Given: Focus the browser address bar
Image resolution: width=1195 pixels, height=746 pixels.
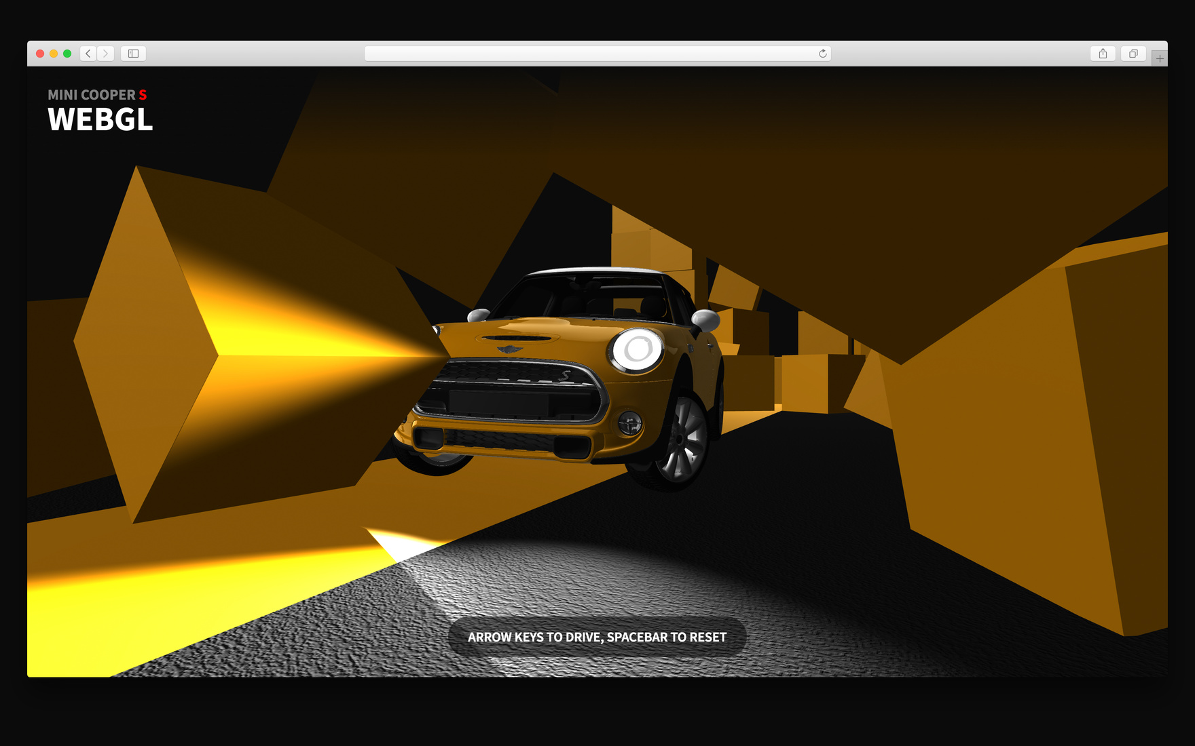Looking at the screenshot, I should (597, 54).
